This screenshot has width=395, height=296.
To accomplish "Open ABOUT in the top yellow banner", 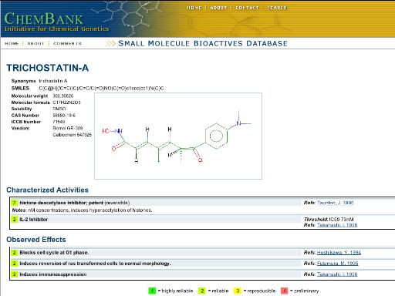I will (218, 8).
